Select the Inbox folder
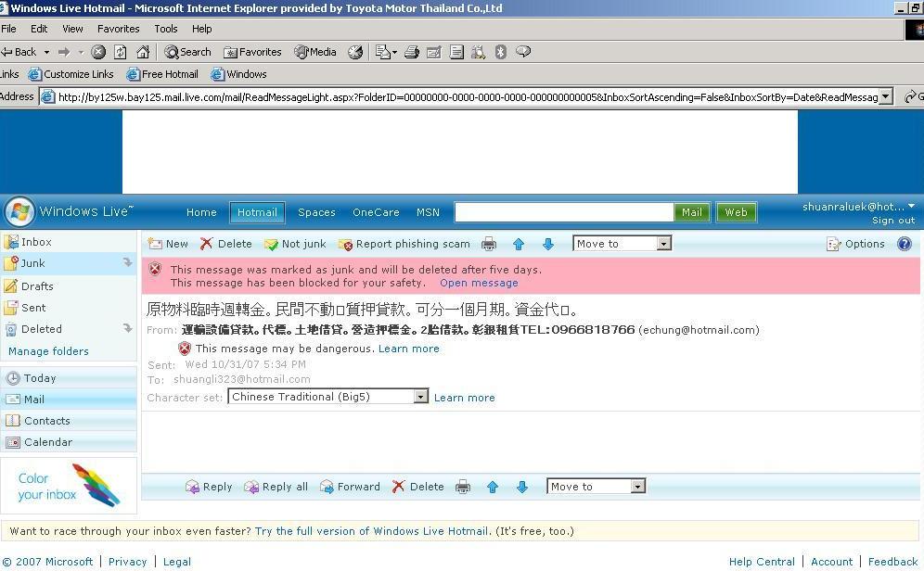924x571 pixels. click(36, 242)
